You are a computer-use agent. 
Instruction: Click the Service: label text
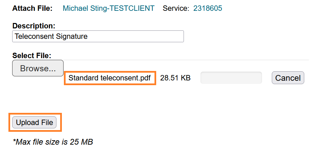[176, 8]
